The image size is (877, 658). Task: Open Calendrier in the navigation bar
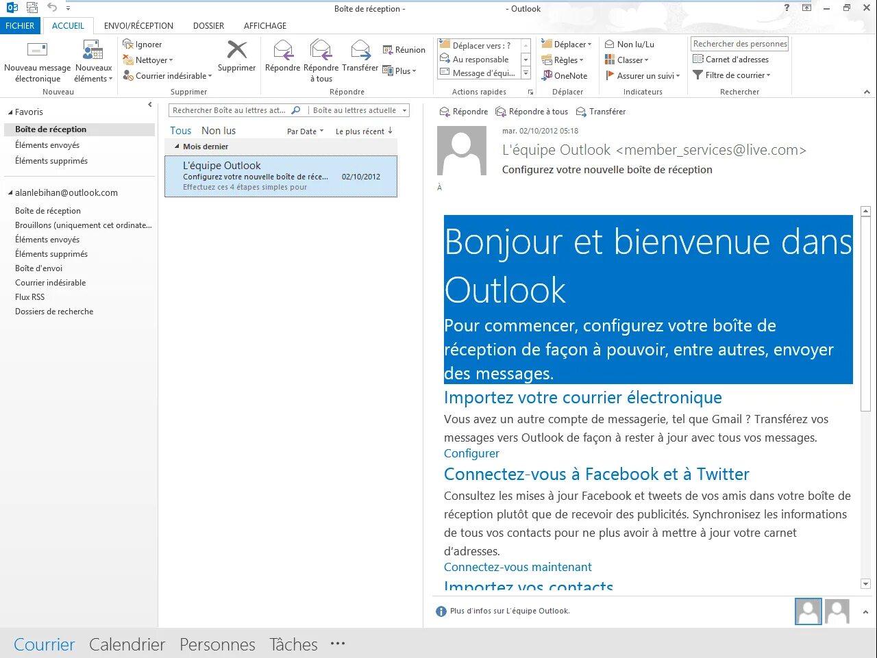click(x=127, y=644)
